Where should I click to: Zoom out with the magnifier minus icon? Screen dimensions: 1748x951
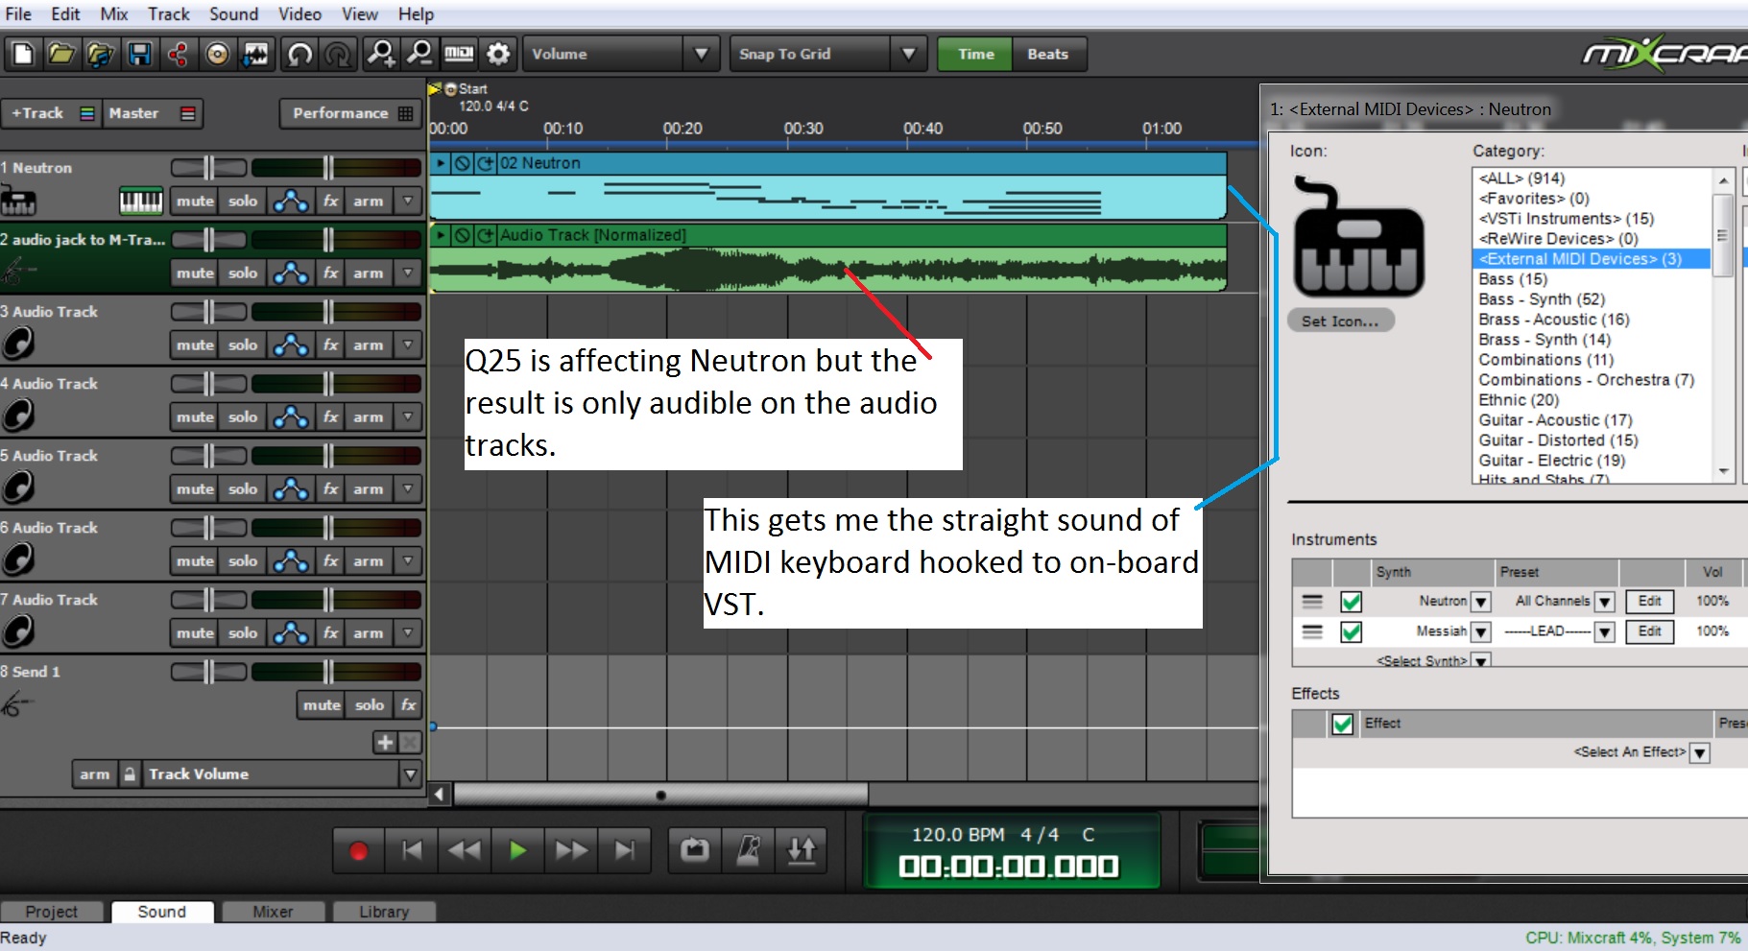(x=419, y=54)
